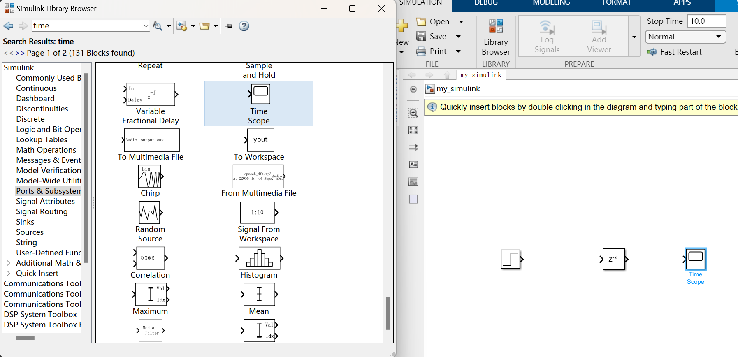The height and width of the screenshot is (357, 738).
Task: Open Continuous library category
Action: (x=36, y=88)
